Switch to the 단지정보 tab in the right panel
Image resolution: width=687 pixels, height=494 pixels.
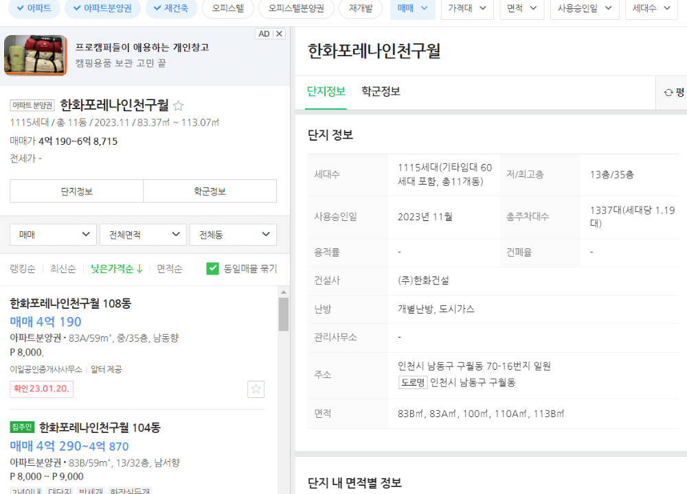tap(326, 91)
